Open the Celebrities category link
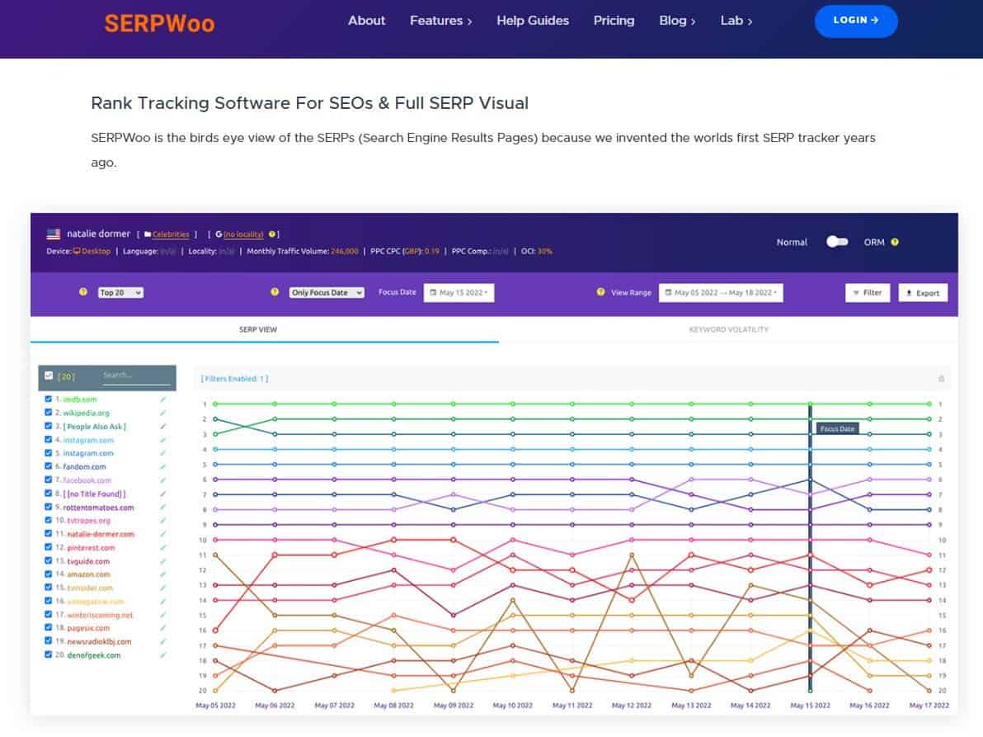 pos(171,234)
